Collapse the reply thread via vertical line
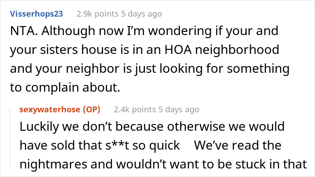 [10, 139]
